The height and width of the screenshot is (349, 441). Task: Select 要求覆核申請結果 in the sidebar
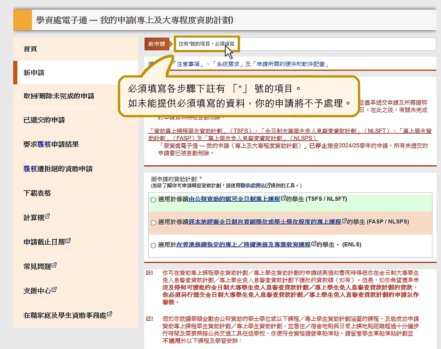click(x=76, y=144)
